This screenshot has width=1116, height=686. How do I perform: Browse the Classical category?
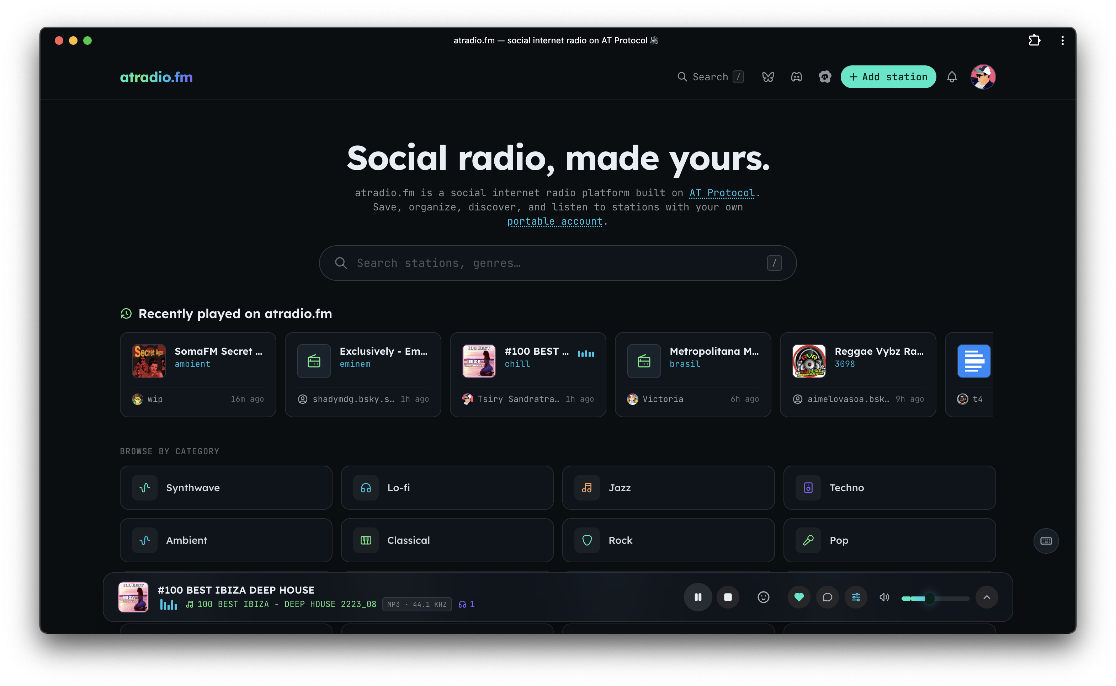coord(447,540)
